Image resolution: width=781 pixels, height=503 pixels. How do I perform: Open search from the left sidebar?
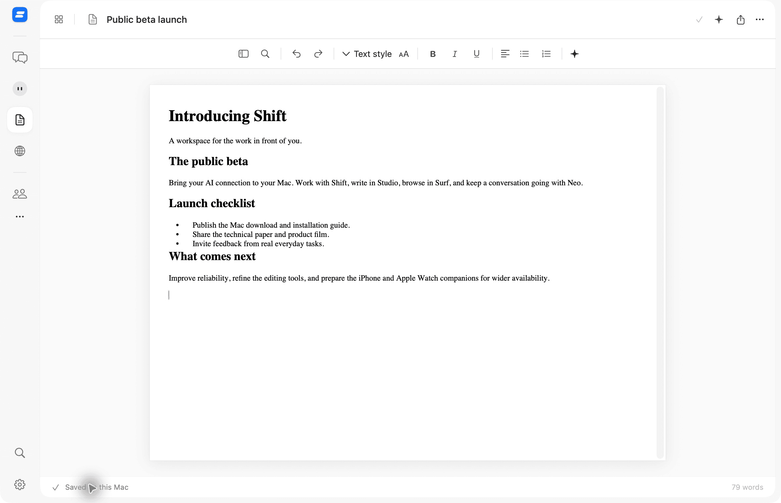(x=20, y=453)
